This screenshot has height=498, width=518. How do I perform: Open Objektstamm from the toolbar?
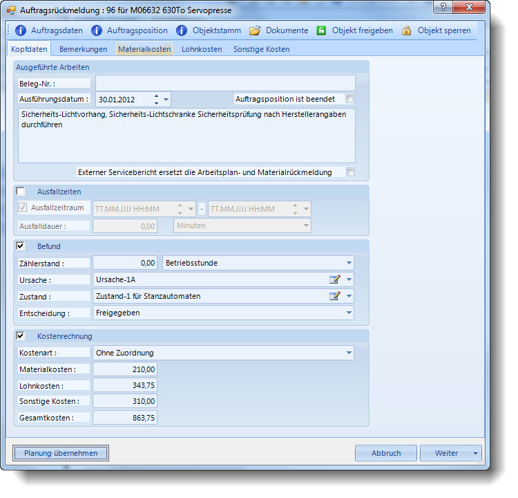pyautogui.click(x=182, y=30)
